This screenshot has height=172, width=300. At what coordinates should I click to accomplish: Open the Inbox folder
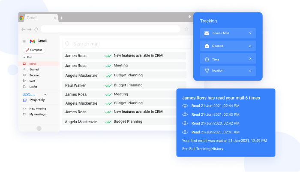[x=39, y=63]
